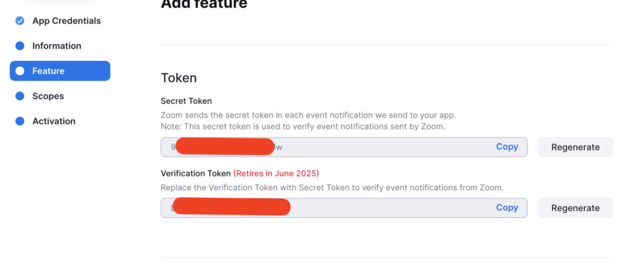
Task: Copy the Verification Token
Action: pyautogui.click(x=507, y=208)
